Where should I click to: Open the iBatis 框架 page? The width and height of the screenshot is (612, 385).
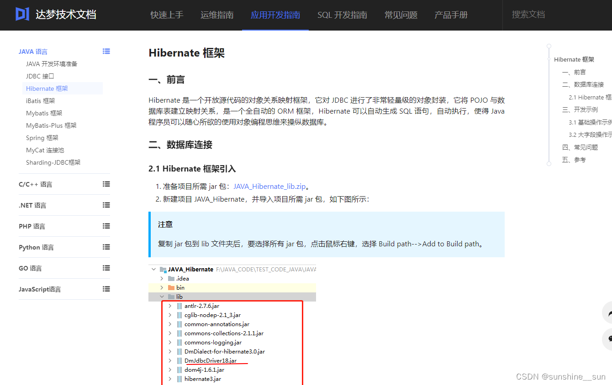coord(41,101)
